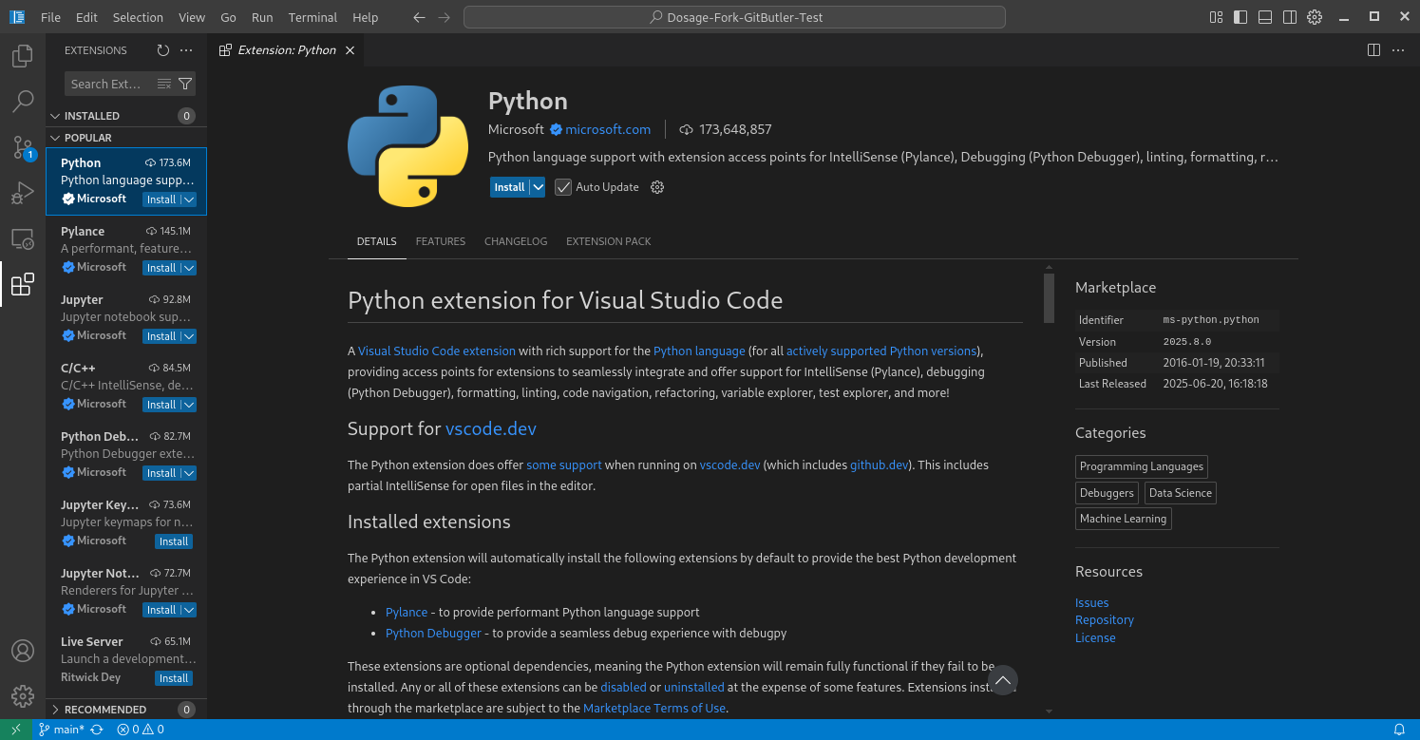Open Remote Explorer in activity bar

(x=23, y=239)
